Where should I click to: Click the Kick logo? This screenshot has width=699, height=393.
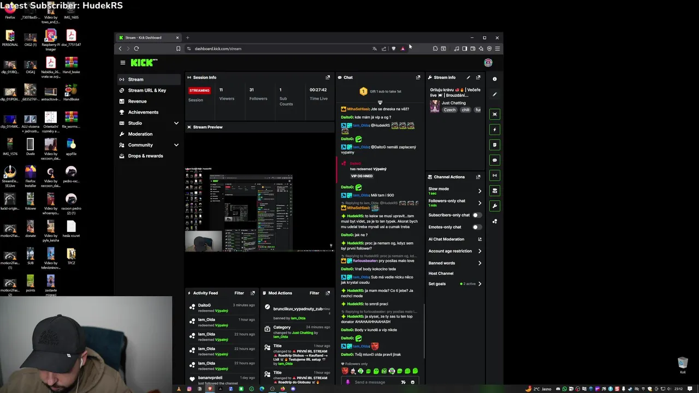(x=144, y=63)
